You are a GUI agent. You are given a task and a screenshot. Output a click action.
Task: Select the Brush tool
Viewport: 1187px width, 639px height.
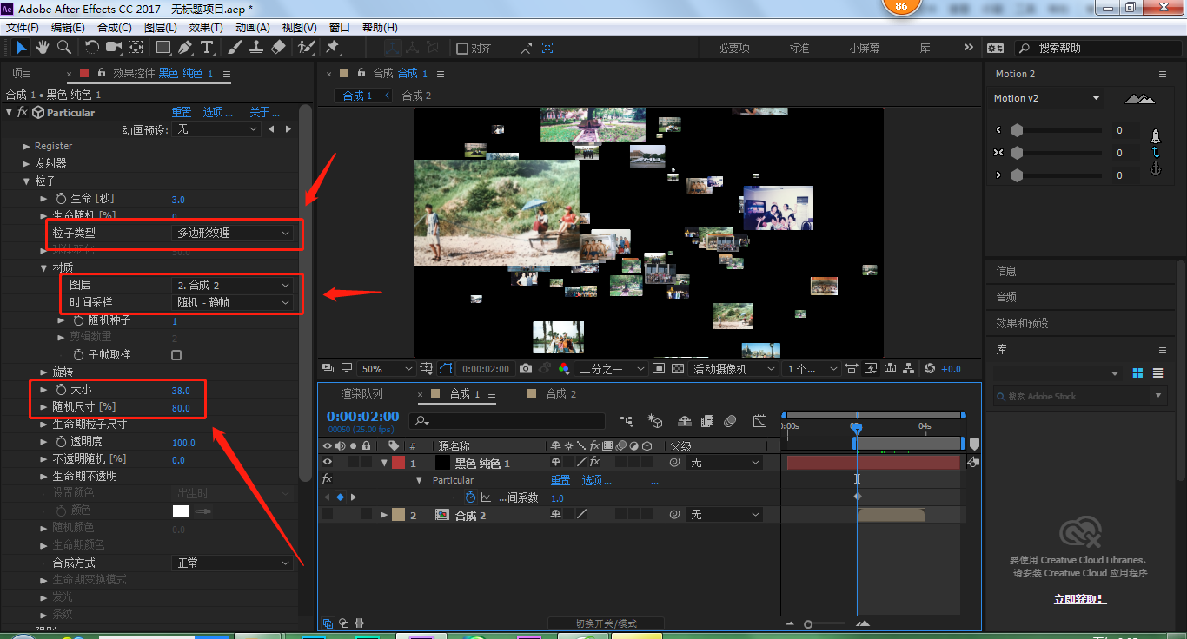(235, 47)
